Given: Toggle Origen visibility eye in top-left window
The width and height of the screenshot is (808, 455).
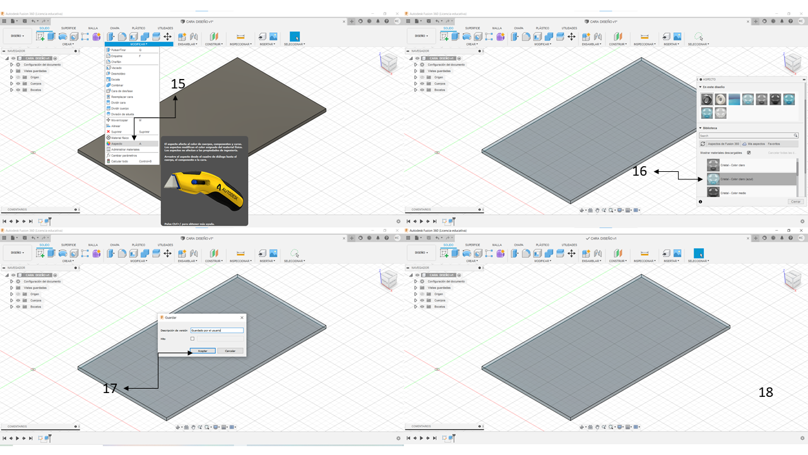Looking at the screenshot, I should point(18,77).
